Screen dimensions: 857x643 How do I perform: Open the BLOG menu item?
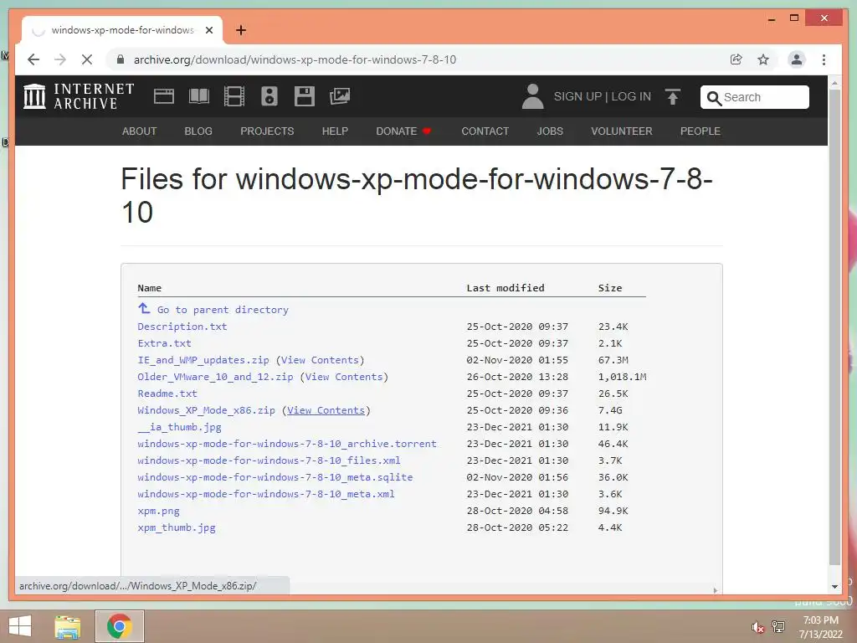198,131
